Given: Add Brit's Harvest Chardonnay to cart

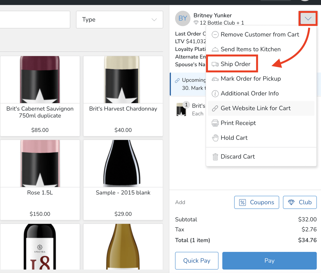Looking at the screenshot, I should tap(123, 96).
